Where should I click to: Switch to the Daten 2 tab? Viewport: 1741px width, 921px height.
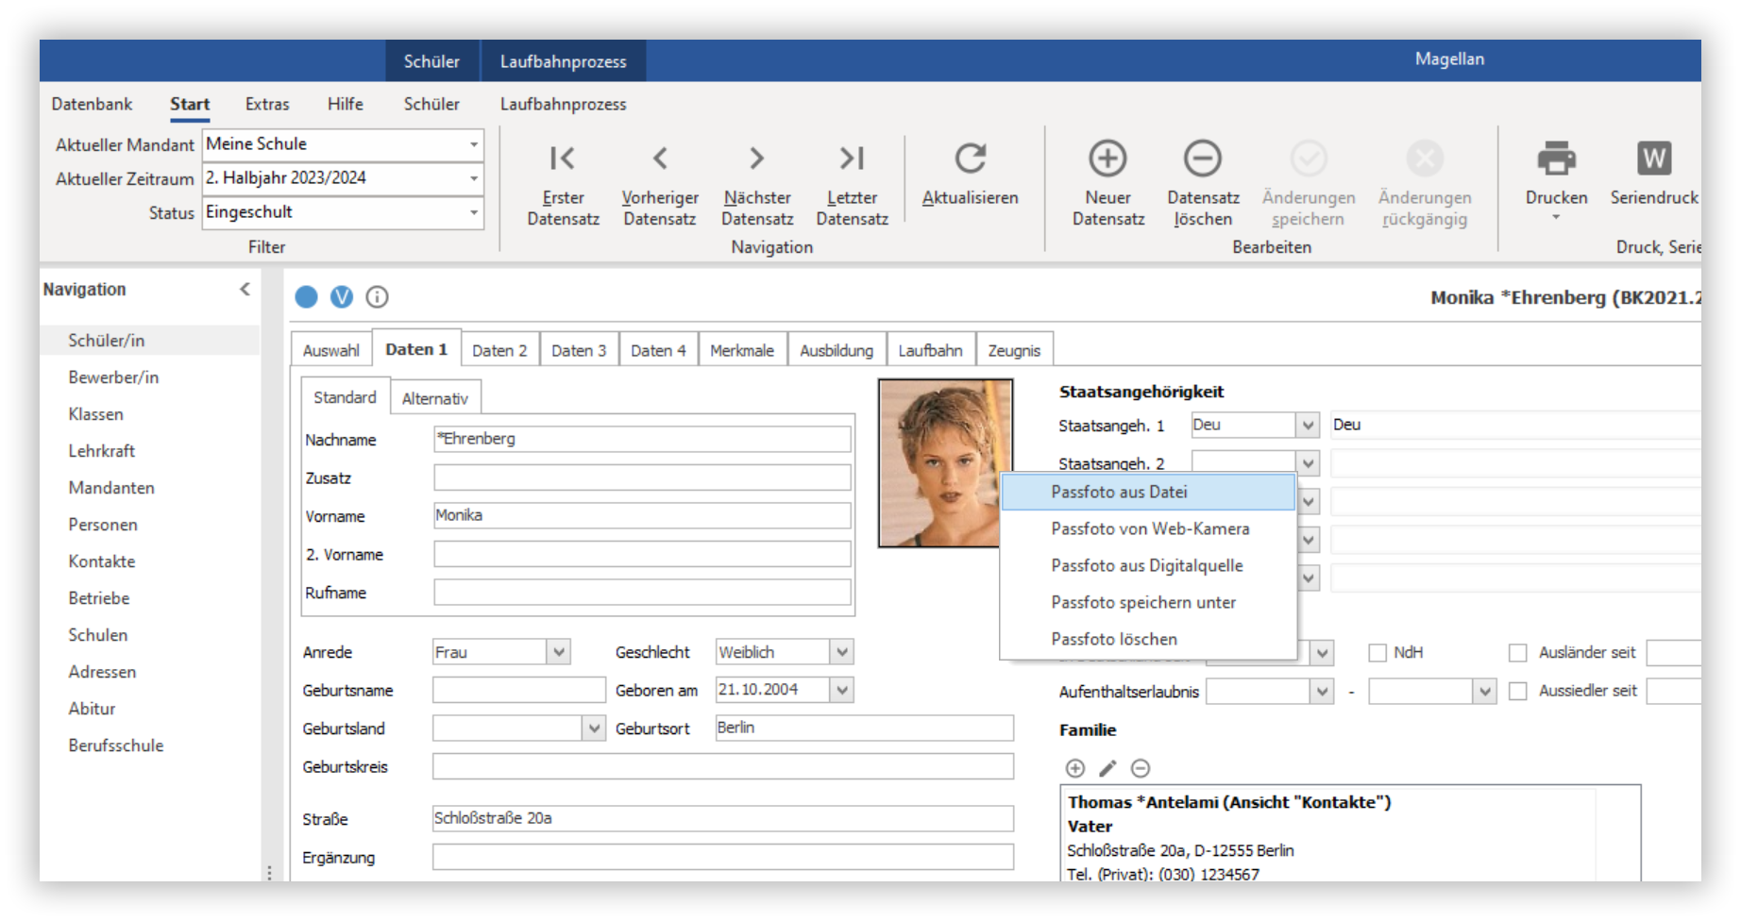click(x=499, y=350)
